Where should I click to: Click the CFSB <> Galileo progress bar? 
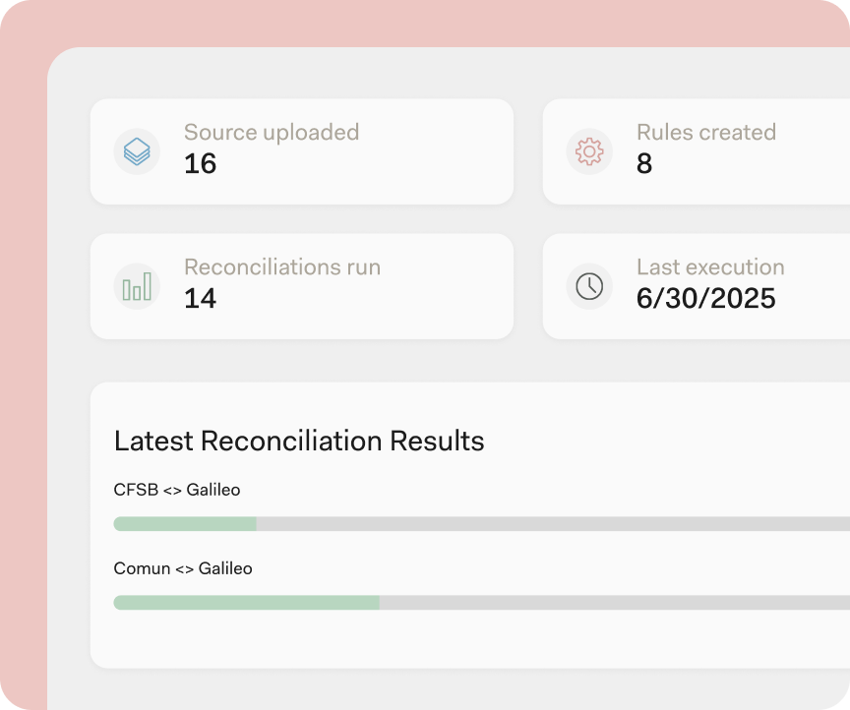482,523
